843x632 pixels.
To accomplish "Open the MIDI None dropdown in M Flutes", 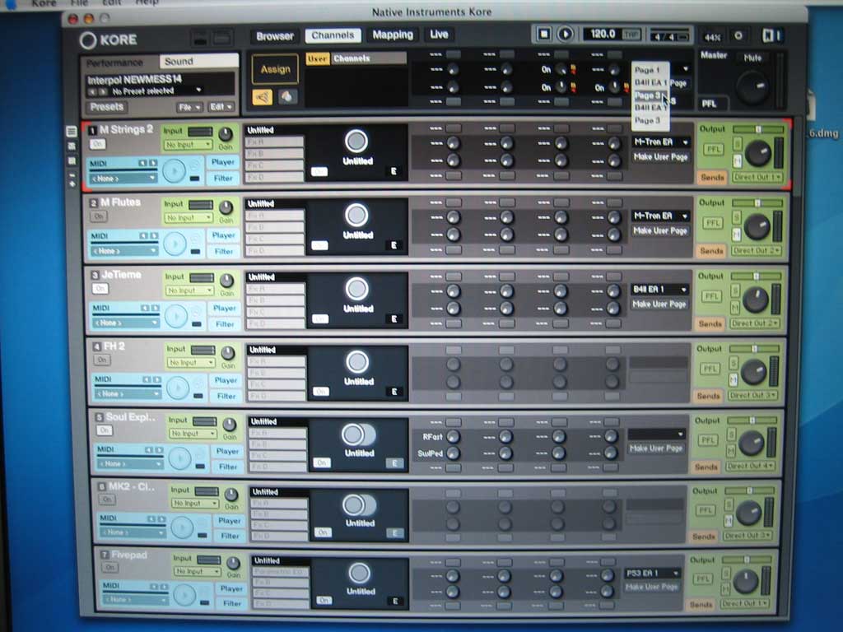I will [x=125, y=251].
